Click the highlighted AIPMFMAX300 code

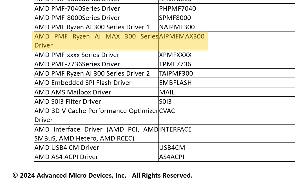coord(182,37)
